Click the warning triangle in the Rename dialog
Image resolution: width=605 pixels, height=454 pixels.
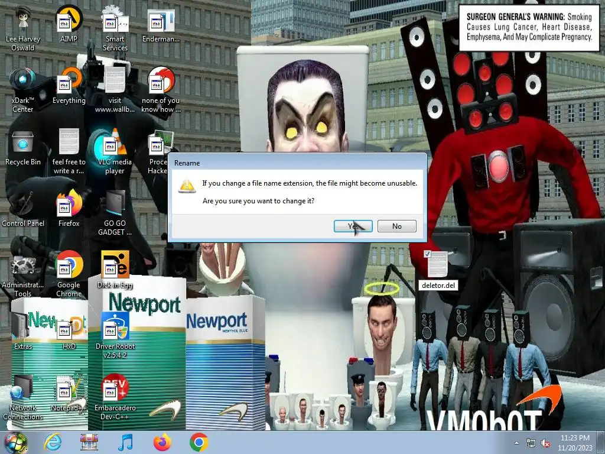click(187, 186)
